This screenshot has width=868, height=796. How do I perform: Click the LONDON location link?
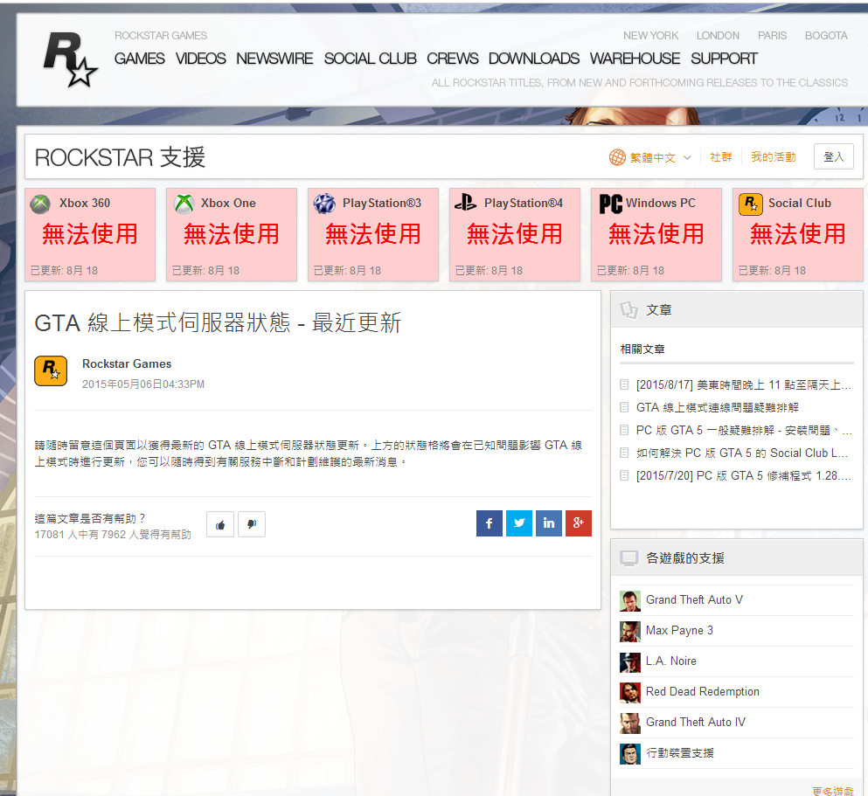point(718,36)
